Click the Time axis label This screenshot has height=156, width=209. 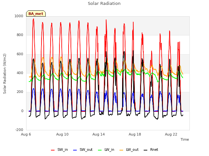coord(185,139)
